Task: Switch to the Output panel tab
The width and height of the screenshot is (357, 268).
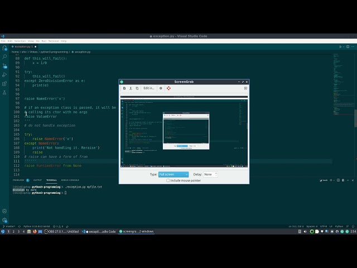Action: click(37, 180)
